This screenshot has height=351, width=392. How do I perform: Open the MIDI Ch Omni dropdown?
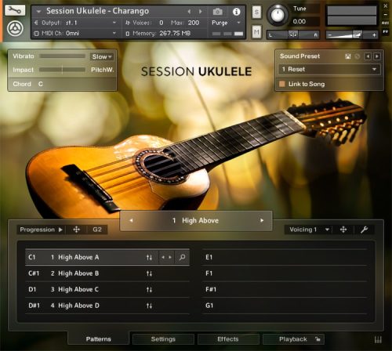pos(75,34)
